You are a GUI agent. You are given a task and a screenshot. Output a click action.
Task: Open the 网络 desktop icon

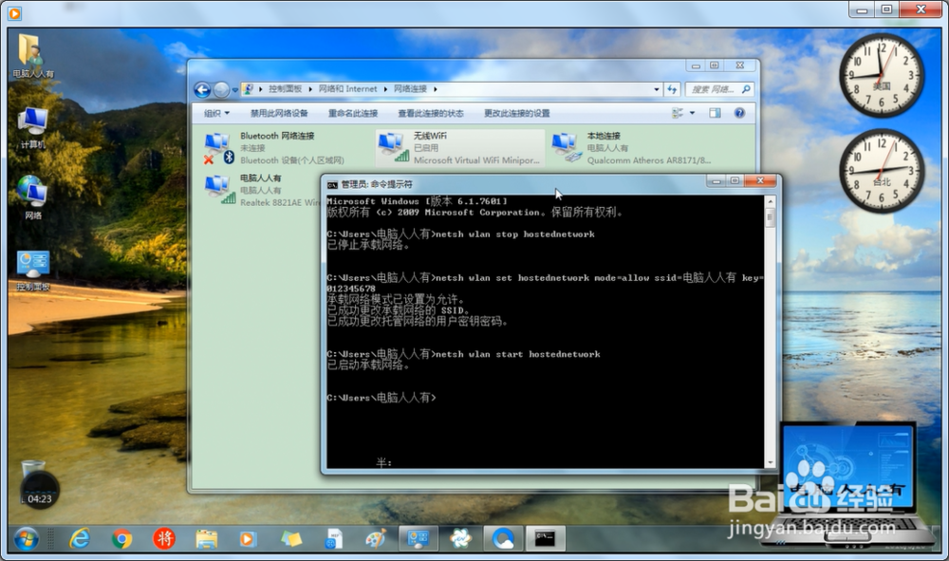(x=32, y=197)
